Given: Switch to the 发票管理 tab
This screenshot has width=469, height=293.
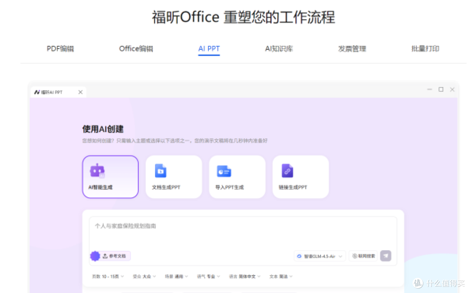Looking at the screenshot, I should click(352, 49).
